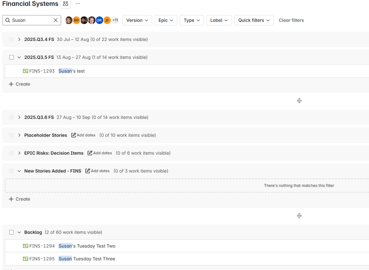Open issue key FINS-1295
Image resolution: width=369 pixels, height=270 pixels.
click(42, 259)
